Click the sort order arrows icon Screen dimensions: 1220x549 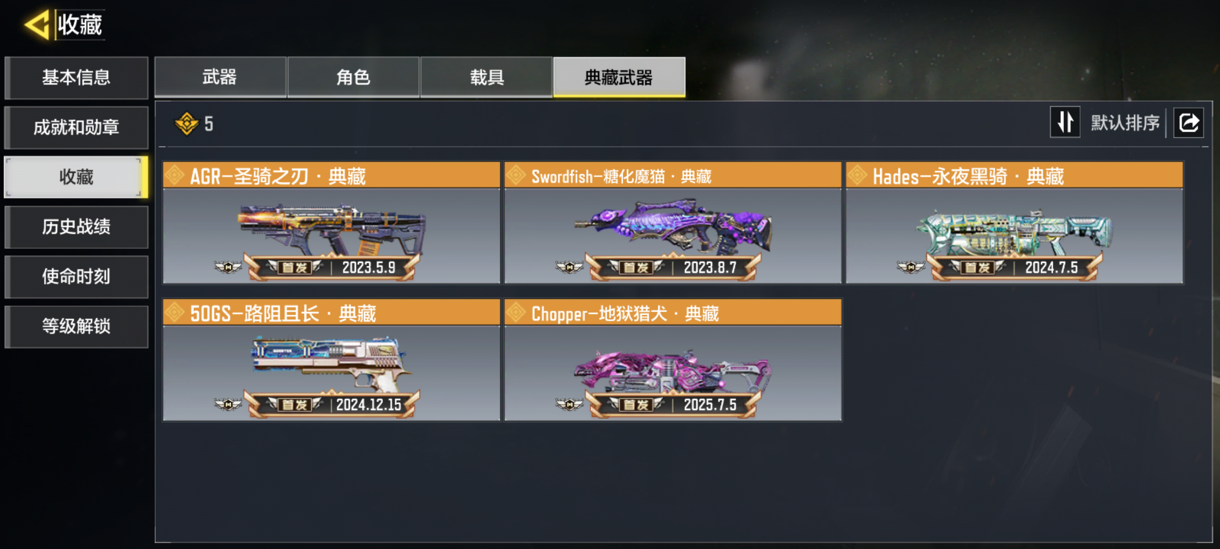click(x=1065, y=123)
